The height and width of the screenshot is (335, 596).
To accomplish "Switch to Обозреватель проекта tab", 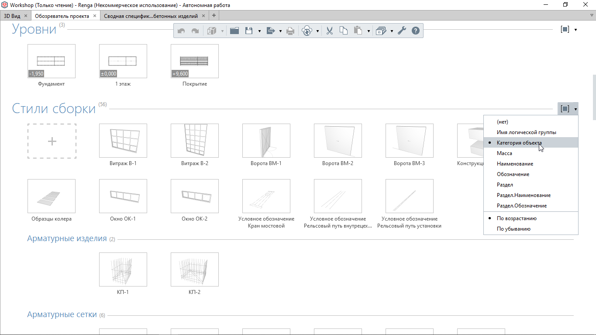I will click(x=62, y=16).
